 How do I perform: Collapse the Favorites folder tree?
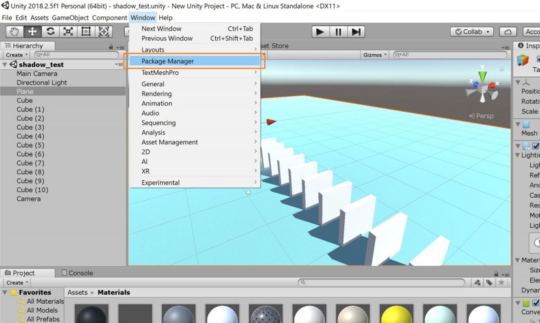[x=5, y=292]
